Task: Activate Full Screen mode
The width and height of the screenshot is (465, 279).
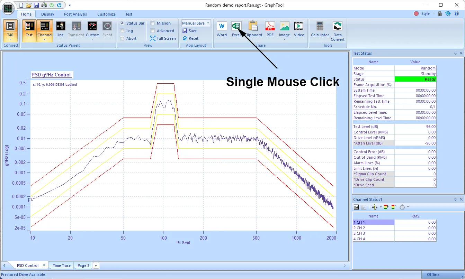Action: click(x=163, y=38)
